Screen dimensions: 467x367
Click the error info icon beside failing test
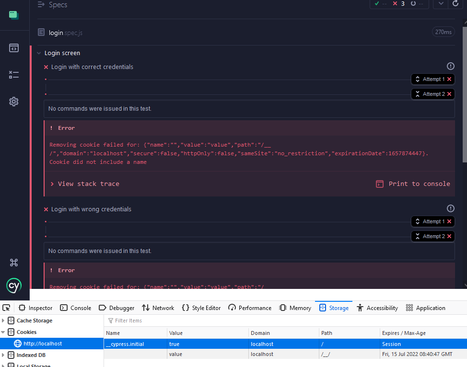(x=450, y=66)
